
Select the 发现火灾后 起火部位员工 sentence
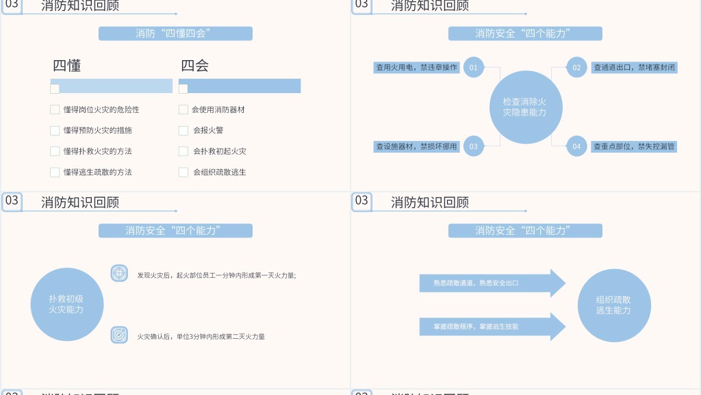[x=217, y=275]
